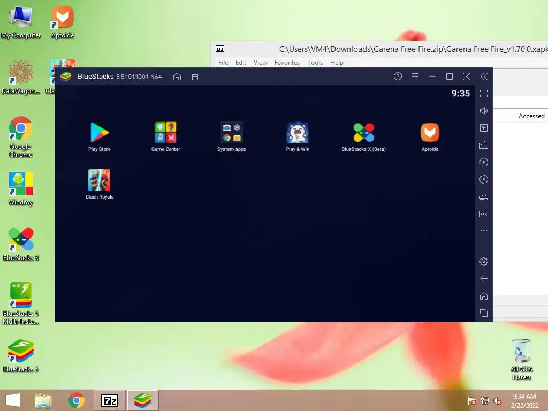Click the Install APK sidebar icon

click(484, 214)
